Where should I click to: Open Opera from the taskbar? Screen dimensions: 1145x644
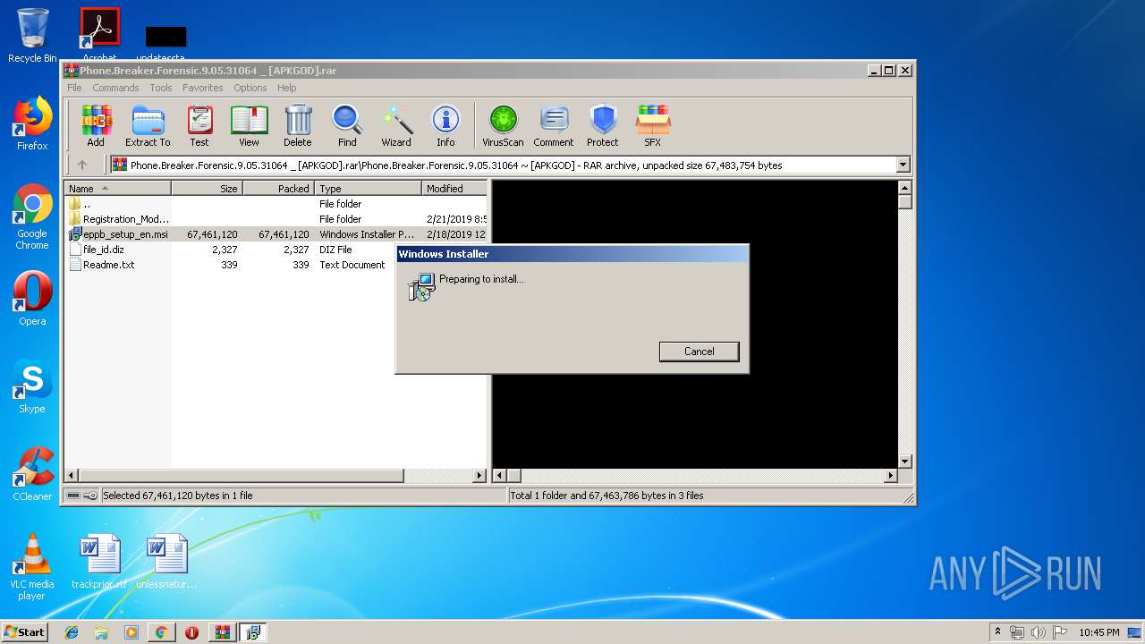click(x=191, y=632)
